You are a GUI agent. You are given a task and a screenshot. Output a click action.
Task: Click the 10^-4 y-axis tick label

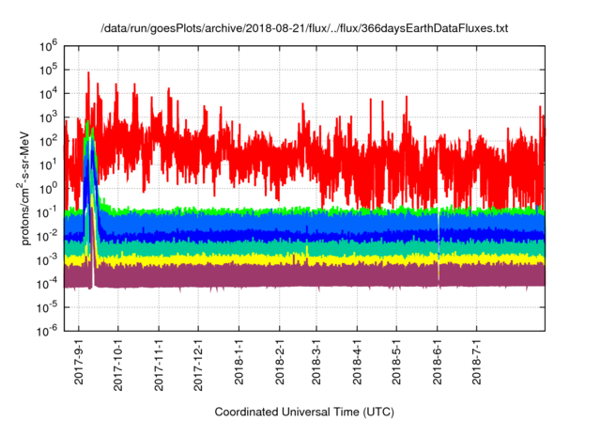47,284
